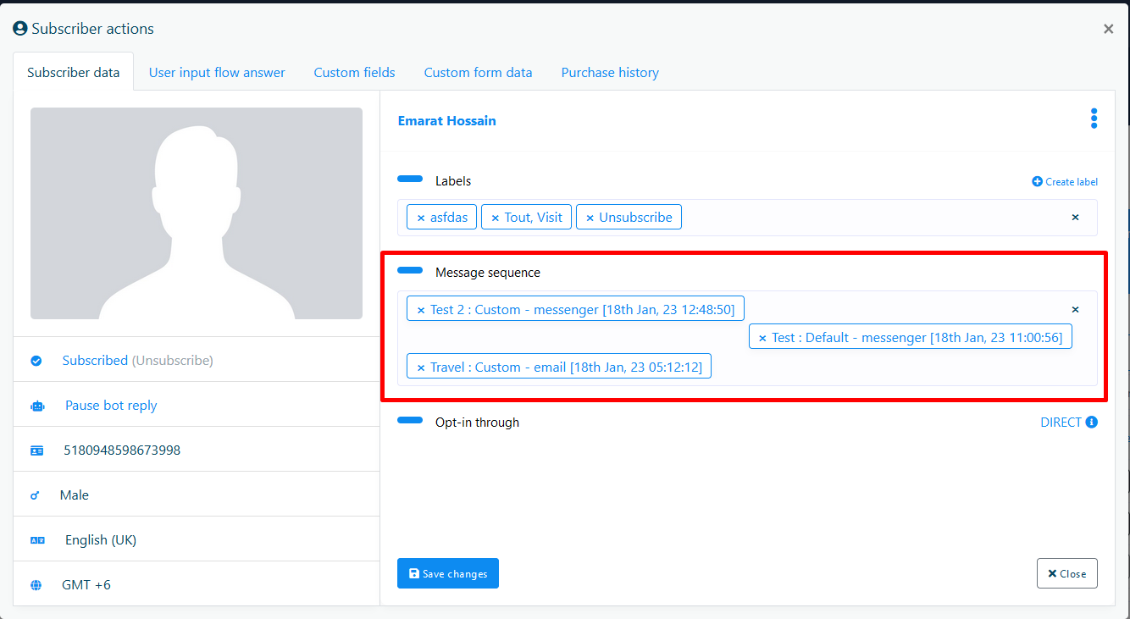This screenshot has height=619, width=1130.
Task: Remove the asfdas label tag
Action: tap(421, 218)
